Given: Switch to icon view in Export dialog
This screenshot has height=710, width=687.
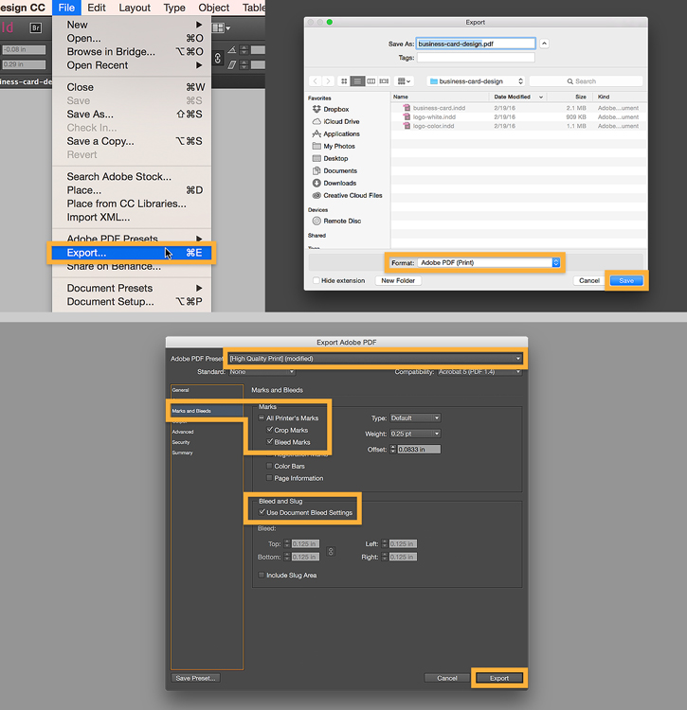Looking at the screenshot, I should 344,81.
